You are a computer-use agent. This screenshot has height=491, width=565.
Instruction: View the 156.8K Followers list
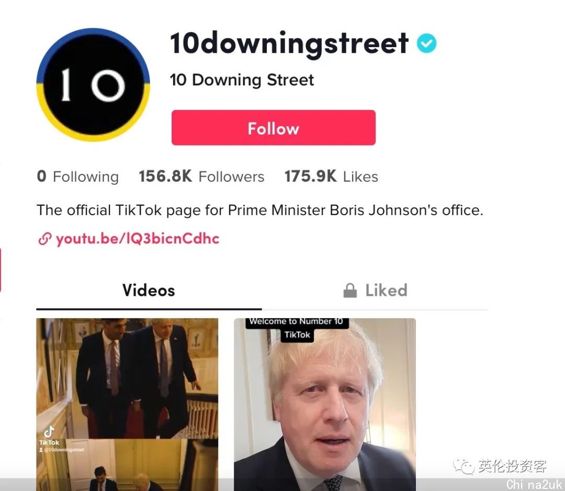coord(201,176)
